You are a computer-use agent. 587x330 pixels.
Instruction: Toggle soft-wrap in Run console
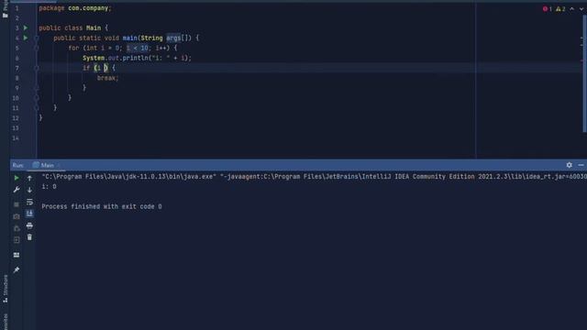pos(29,202)
